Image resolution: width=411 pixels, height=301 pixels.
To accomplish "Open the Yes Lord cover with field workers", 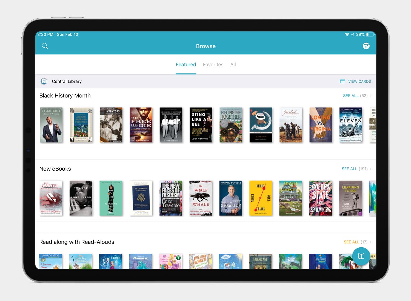I will tap(291, 125).
